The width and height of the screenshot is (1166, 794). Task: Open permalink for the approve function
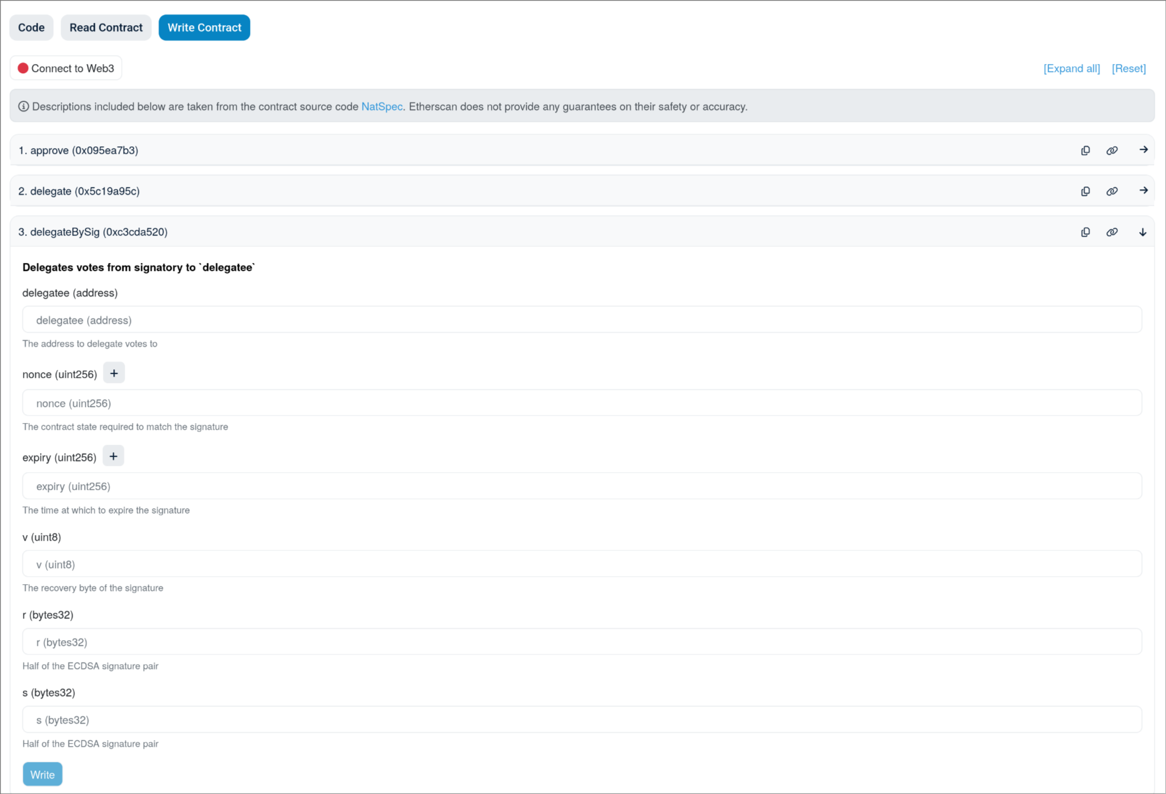click(x=1112, y=150)
